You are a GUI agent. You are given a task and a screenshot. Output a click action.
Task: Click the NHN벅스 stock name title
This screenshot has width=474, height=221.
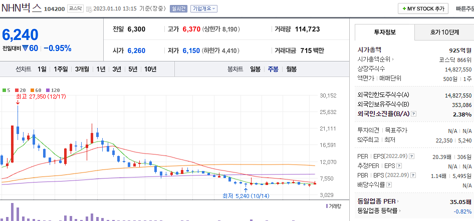[21, 8]
